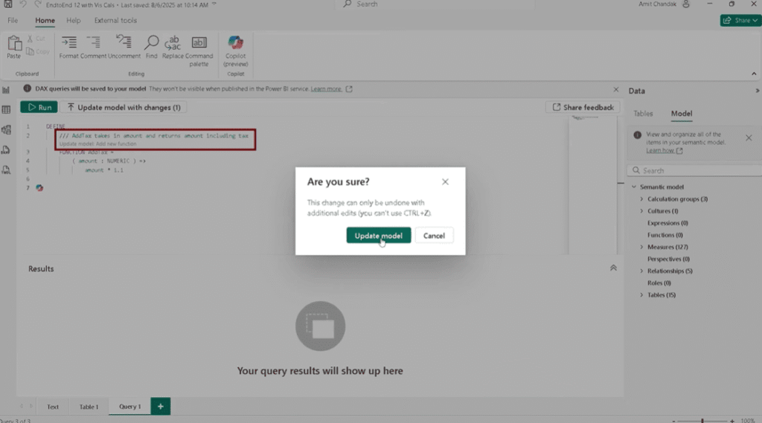Click the Redo arrow in title bar
762x423 pixels.
click(x=37, y=4)
